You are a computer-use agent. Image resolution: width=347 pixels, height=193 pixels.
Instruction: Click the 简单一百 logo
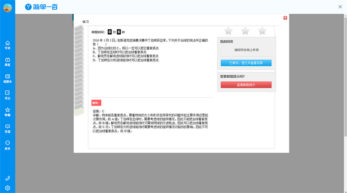pos(41,7)
